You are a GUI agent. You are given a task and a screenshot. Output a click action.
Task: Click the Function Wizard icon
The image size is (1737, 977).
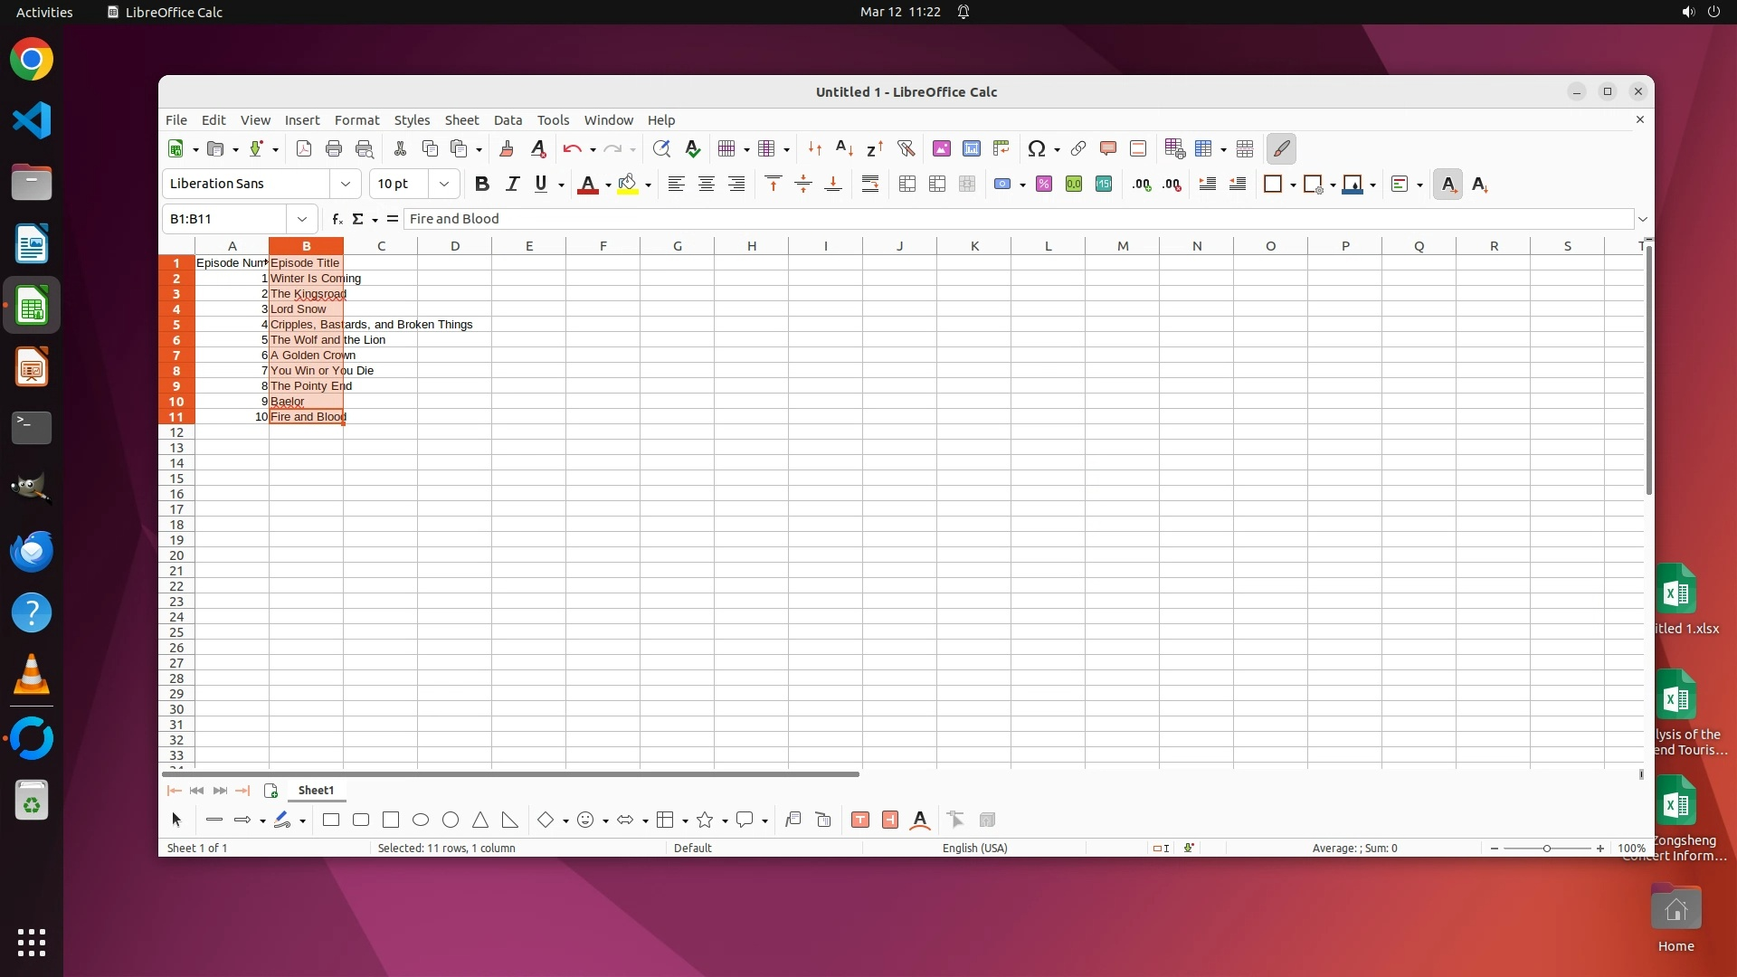pyautogui.click(x=337, y=219)
